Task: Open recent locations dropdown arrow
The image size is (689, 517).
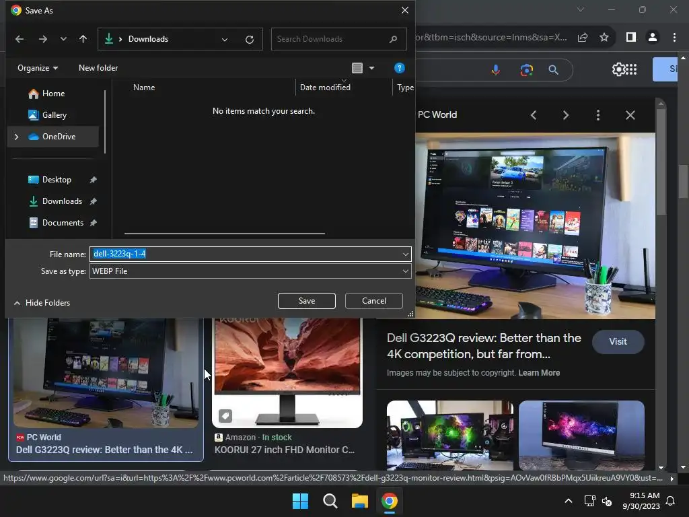Action: (63, 39)
